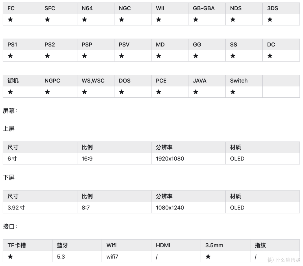Select the N64 header cell
303x266 pixels.
tap(96, 8)
